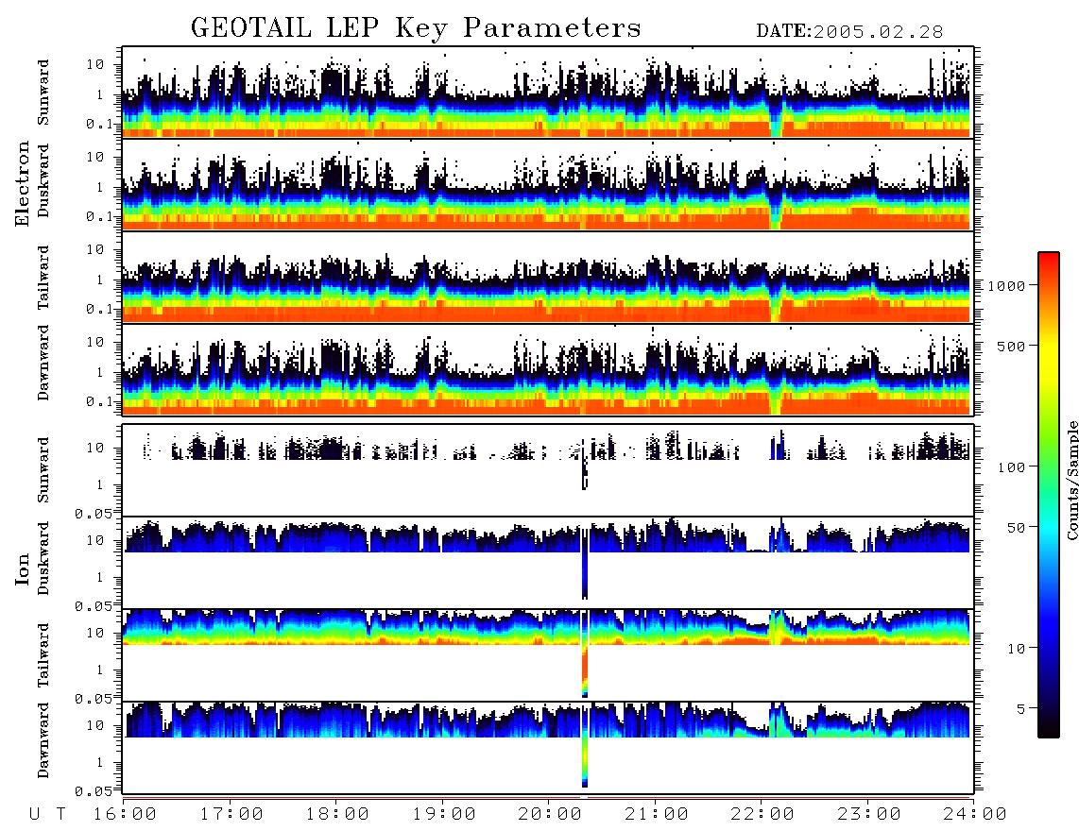Select the Electron Sunward axis label
This screenshot has height=831, width=1079.
coord(43,93)
